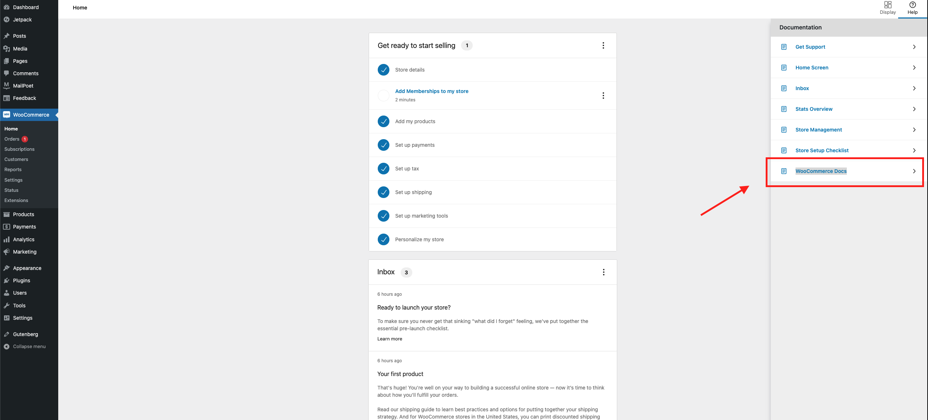Image resolution: width=928 pixels, height=420 pixels.
Task: Click the Appearance paintbrush icon
Action: point(7,268)
